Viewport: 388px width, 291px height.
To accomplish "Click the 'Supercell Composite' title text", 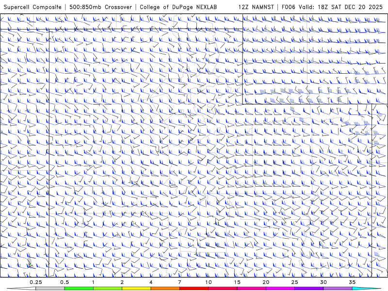I will [x=32, y=7].
